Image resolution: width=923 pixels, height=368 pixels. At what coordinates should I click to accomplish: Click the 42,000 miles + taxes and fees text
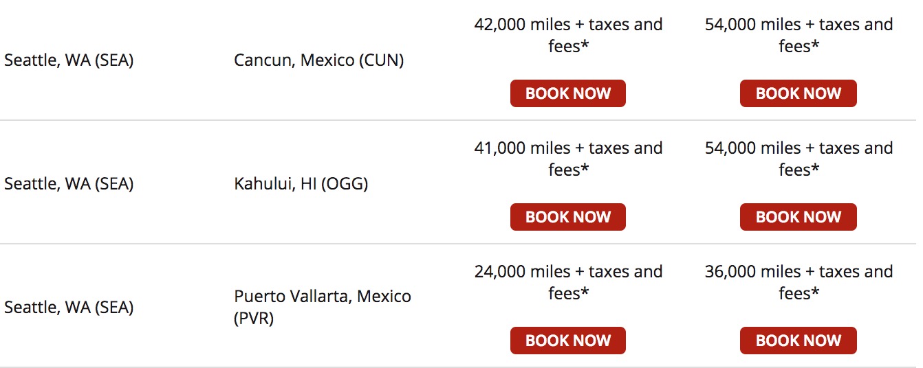click(x=568, y=35)
